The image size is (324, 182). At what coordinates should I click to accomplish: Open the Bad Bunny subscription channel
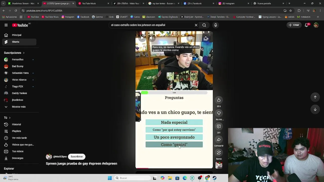(x=19, y=66)
